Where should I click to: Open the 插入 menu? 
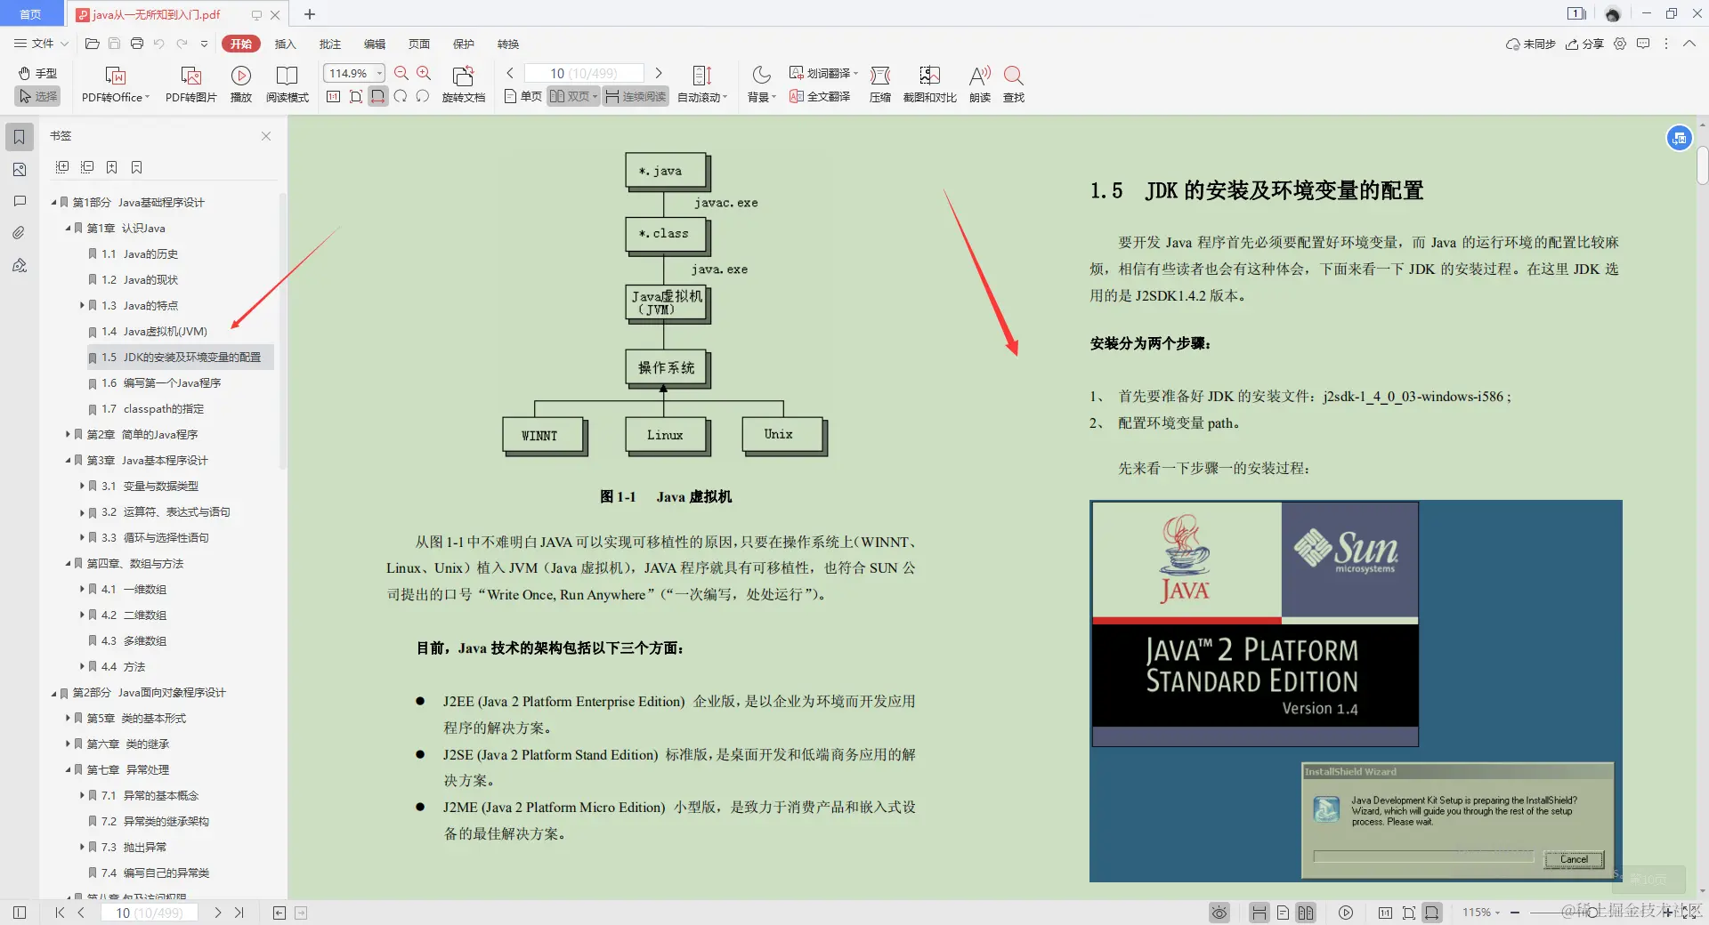pyautogui.click(x=285, y=44)
